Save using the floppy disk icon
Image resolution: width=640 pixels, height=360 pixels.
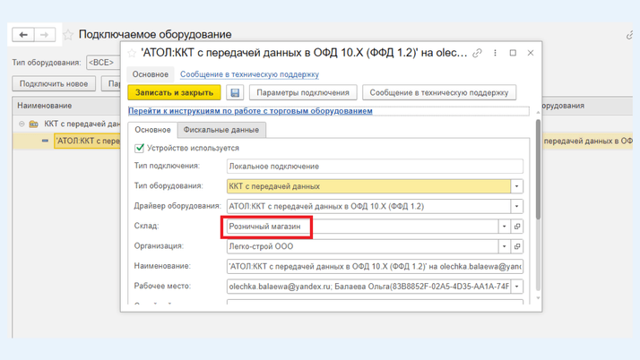point(235,92)
